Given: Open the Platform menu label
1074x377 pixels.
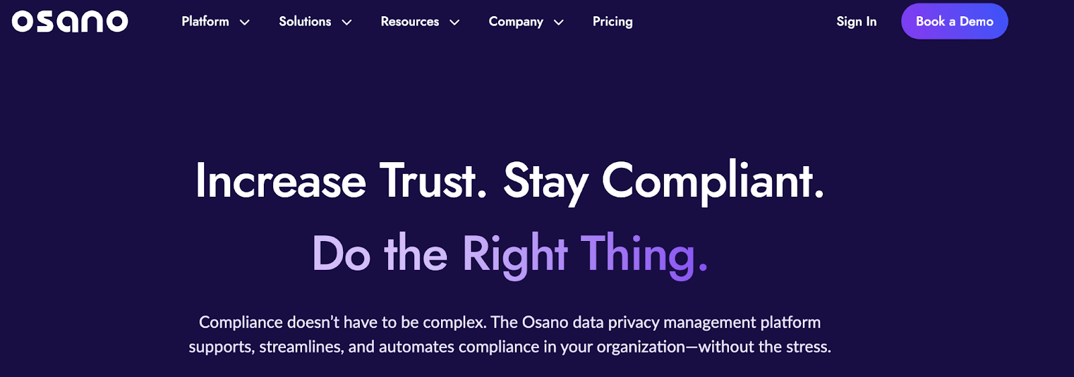Looking at the screenshot, I should point(205,21).
